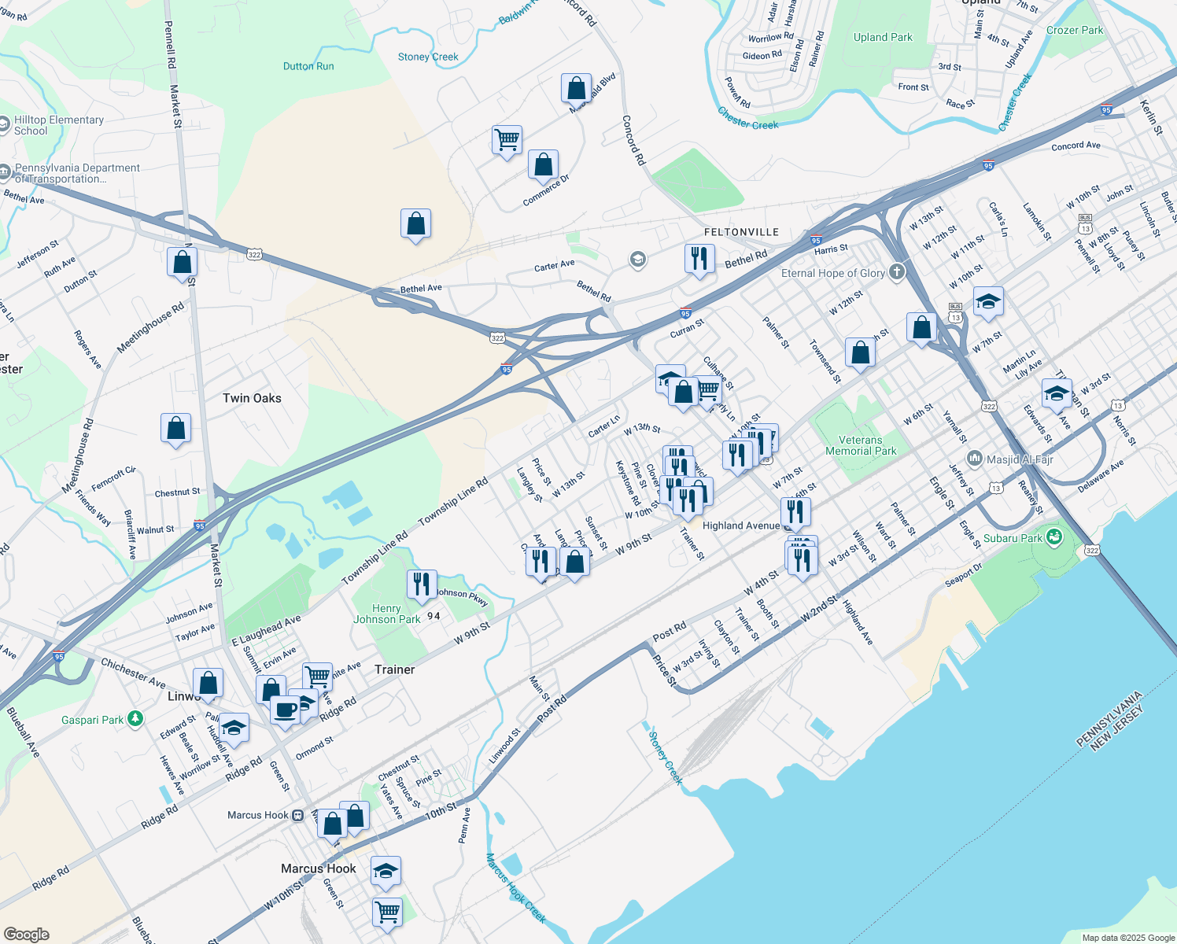Click the shopping bag marker on Market St near Route 322
This screenshot has width=1177, height=944.
pos(182,263)
